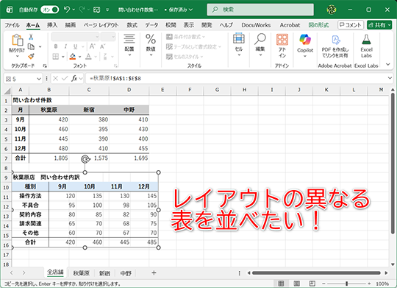Adjust the zoom slider handle
Viewport: 397px width, 288px height.
point(346,283)
